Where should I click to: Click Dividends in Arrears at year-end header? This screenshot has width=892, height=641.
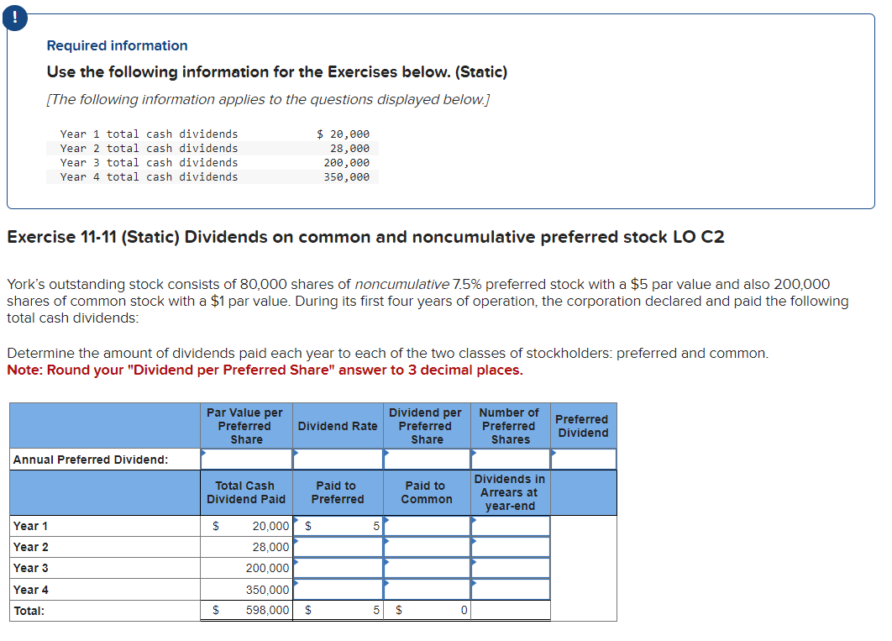tap(510, 492)
